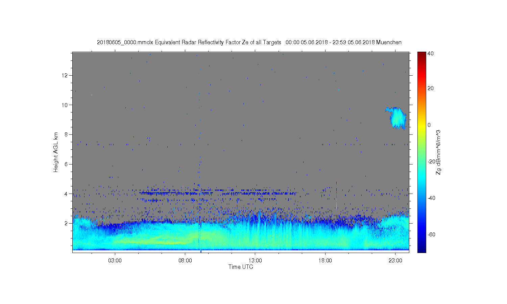The width and height of the screenshot is (507, 304).
Task: Click the "Height AGL km" y-axis label
Action: 56,152
